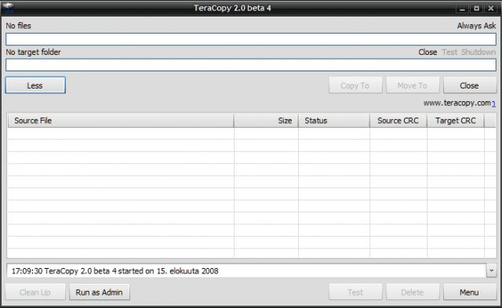Click the target folder progress bar
This screenshot has height=308, width=502.
(x=251, y=65)
